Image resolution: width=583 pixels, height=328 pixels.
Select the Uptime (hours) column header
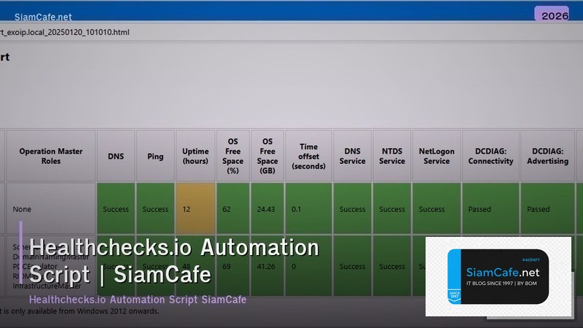195,156
